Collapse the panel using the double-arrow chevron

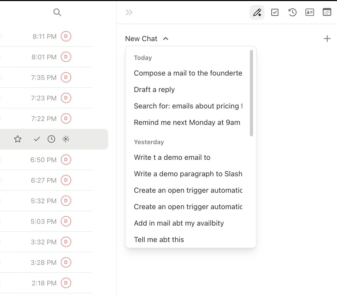tap(128, 12)
